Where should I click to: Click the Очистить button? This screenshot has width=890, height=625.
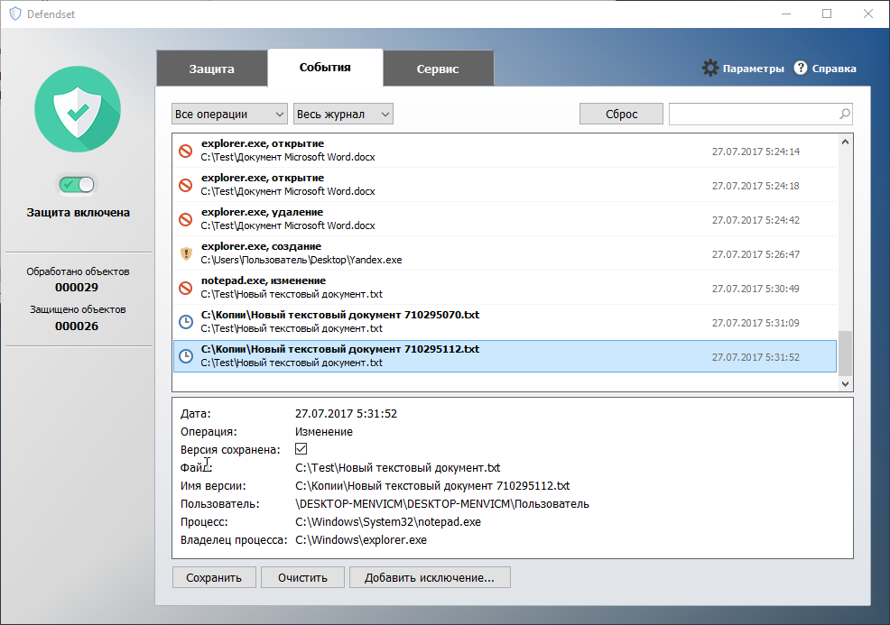click(302, 577)
